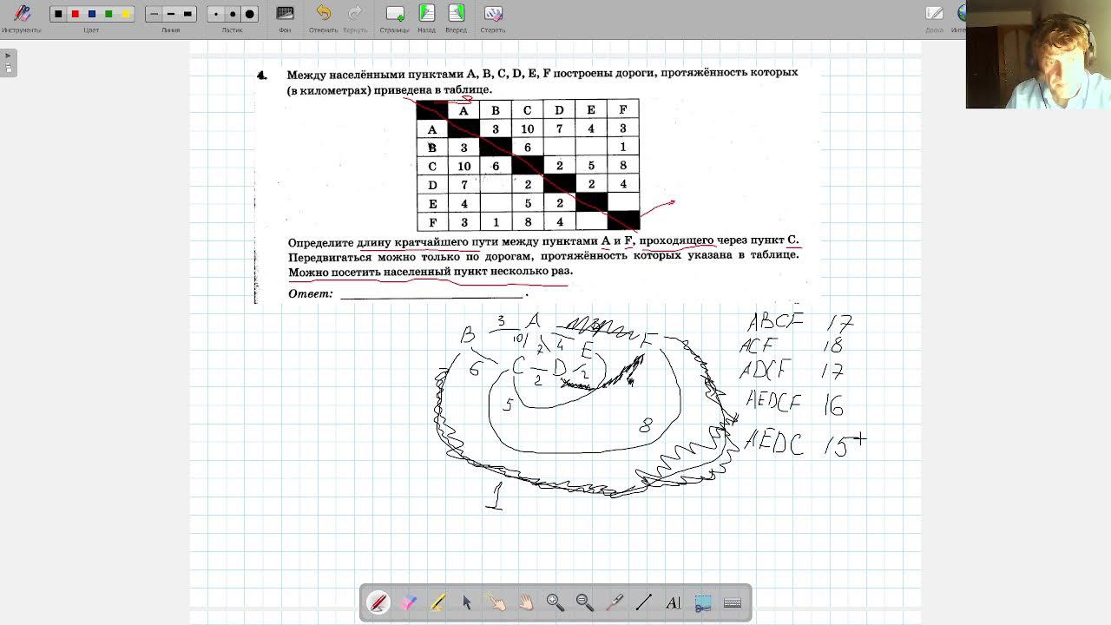Screen dimensions: 1111x625
Task: Open the Инструменты stylus palette
Action: click(22, 17)
